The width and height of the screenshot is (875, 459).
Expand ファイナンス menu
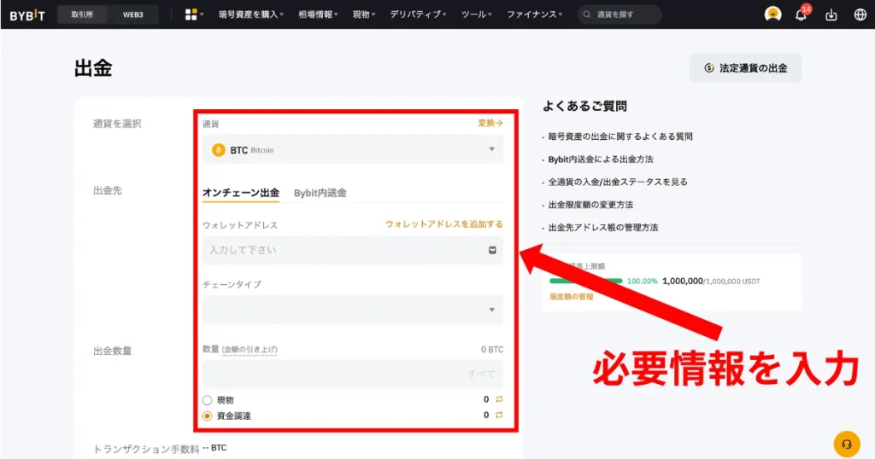(535, 15)
